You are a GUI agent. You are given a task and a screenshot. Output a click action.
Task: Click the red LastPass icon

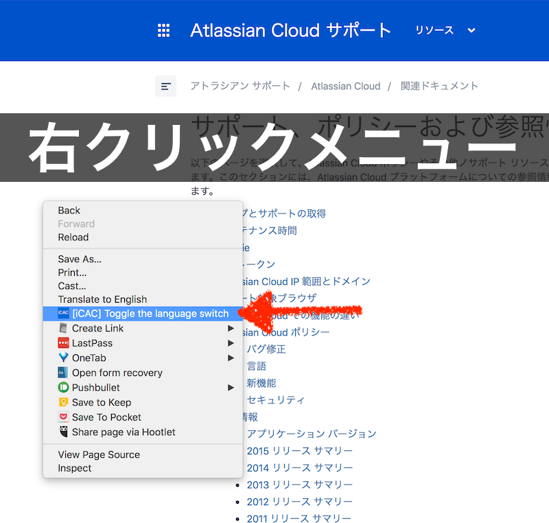(63, 342)
